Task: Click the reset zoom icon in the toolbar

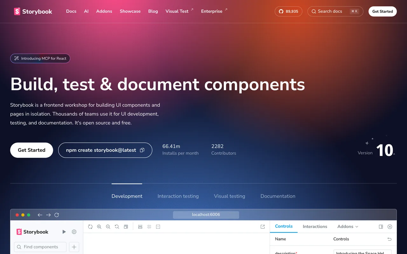Action: pyautogui.click(x=117, y=227)
